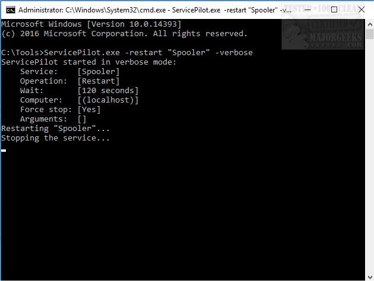This screenshot has height=281, width=374.
Task: Open the cmd system menu icon
Action: coord(10,9)
